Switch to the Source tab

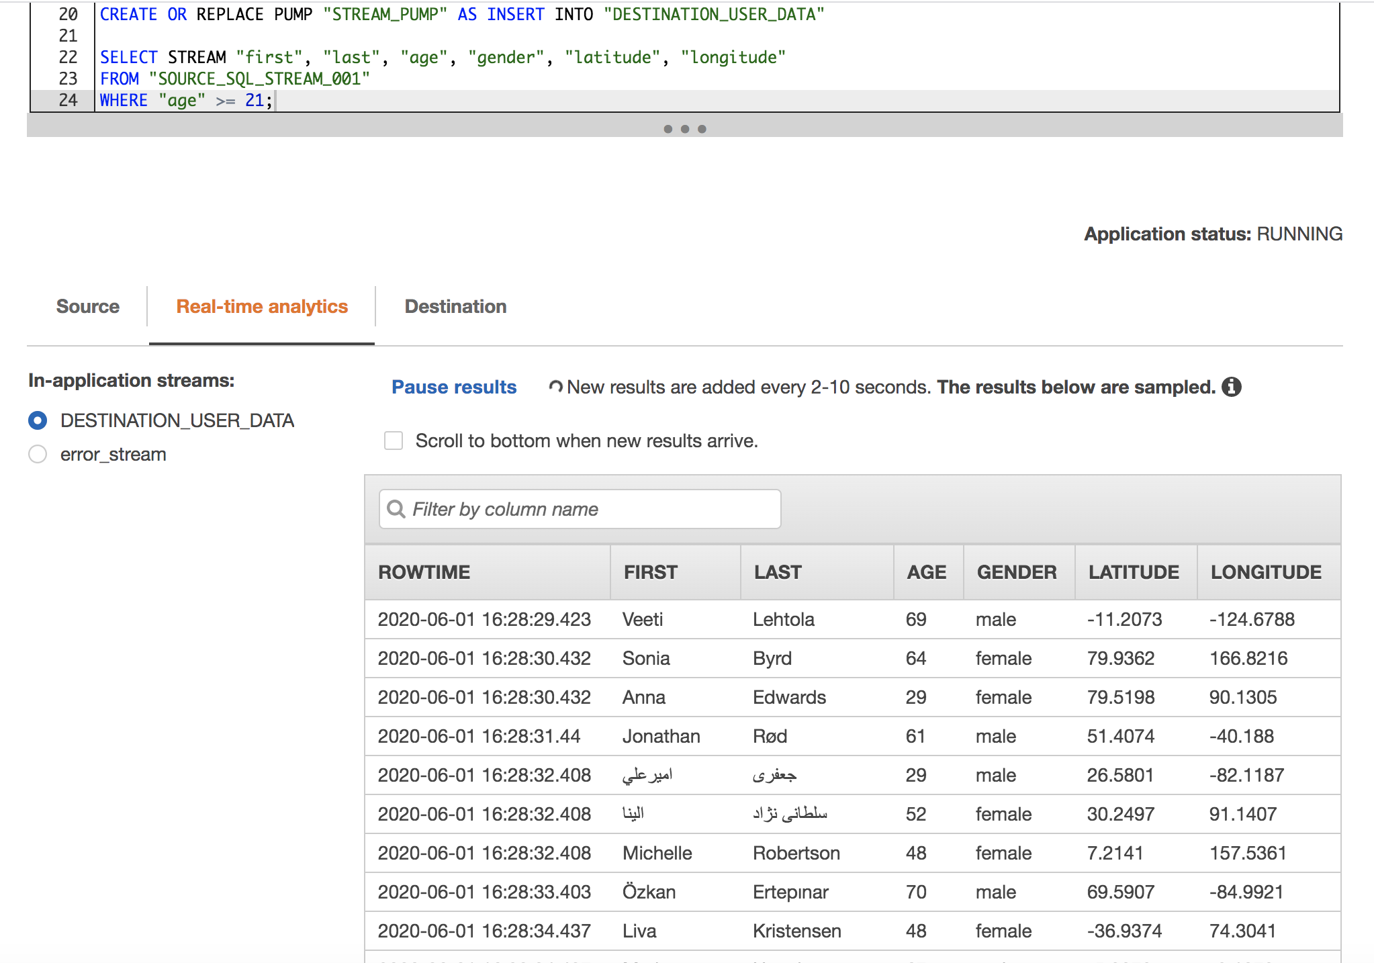pos(87,306)
